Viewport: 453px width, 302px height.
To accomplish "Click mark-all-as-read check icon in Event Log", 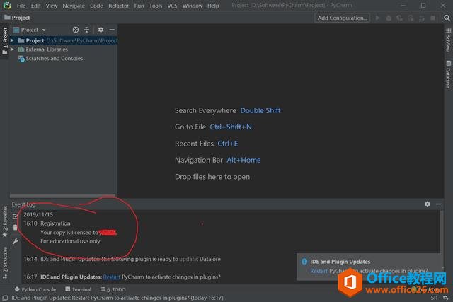I will (x=16, y=216).
